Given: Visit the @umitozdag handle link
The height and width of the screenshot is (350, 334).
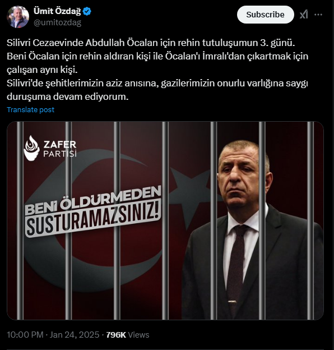Looking at the screenshot, I should 57,22.
